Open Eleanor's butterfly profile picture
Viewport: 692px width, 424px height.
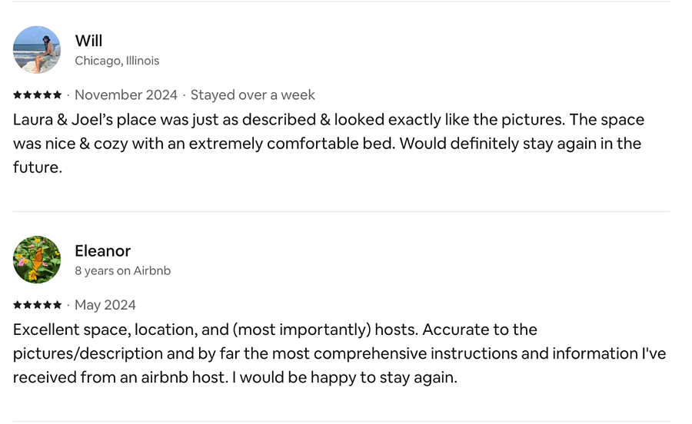point(37,260)
